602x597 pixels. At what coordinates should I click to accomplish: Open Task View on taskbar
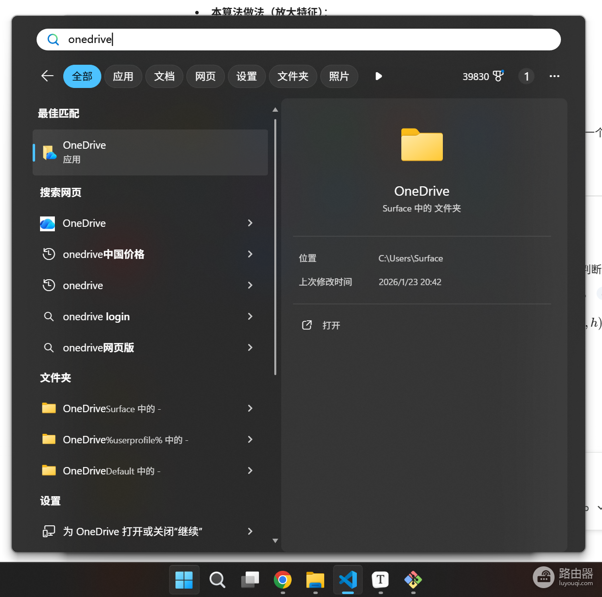(x=250, y=580)
